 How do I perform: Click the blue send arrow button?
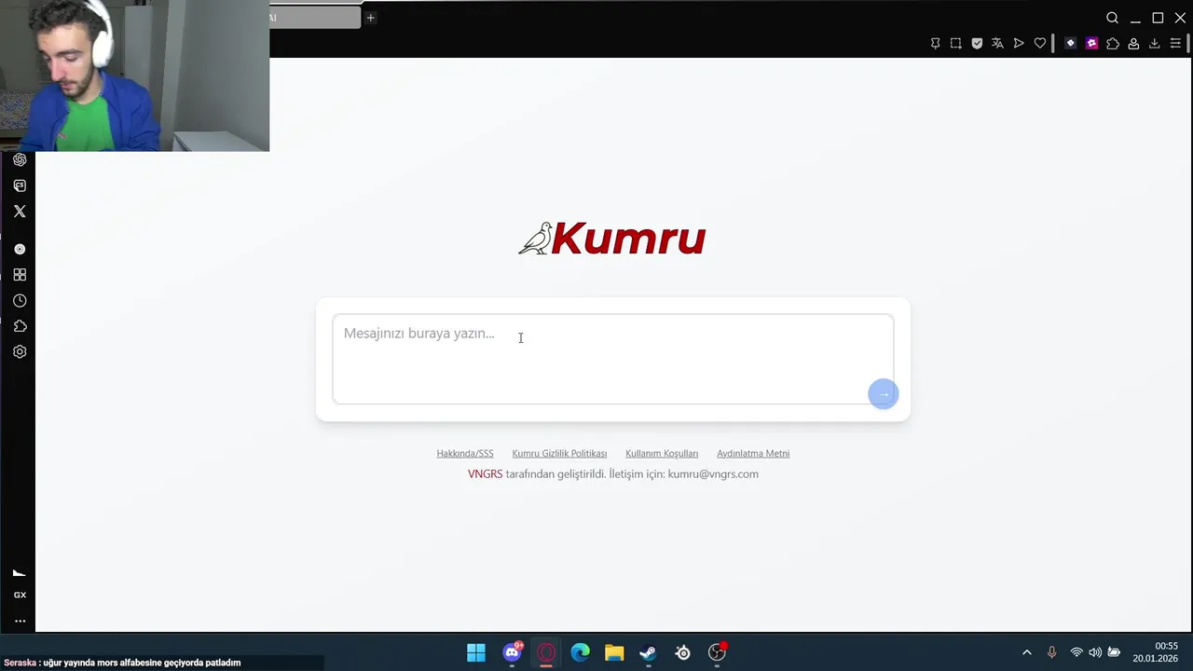click(883, 393)
